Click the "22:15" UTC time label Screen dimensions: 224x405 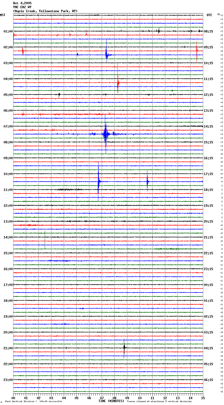click(x=208, y=253)
